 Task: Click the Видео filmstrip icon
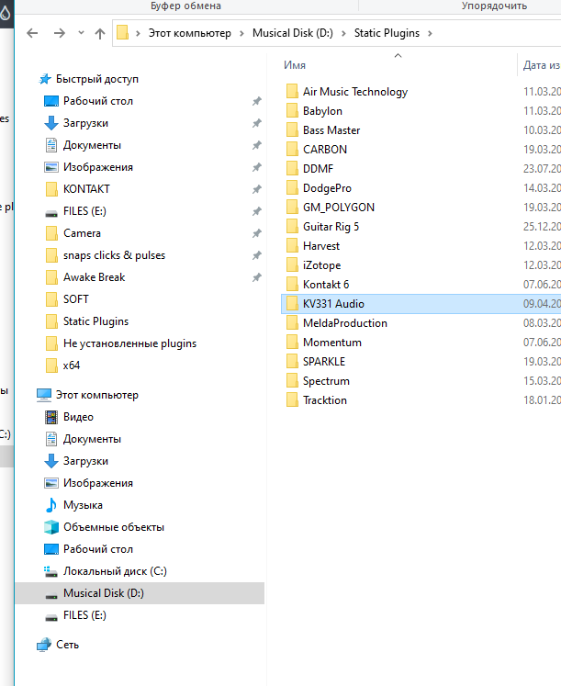point(51,417)
